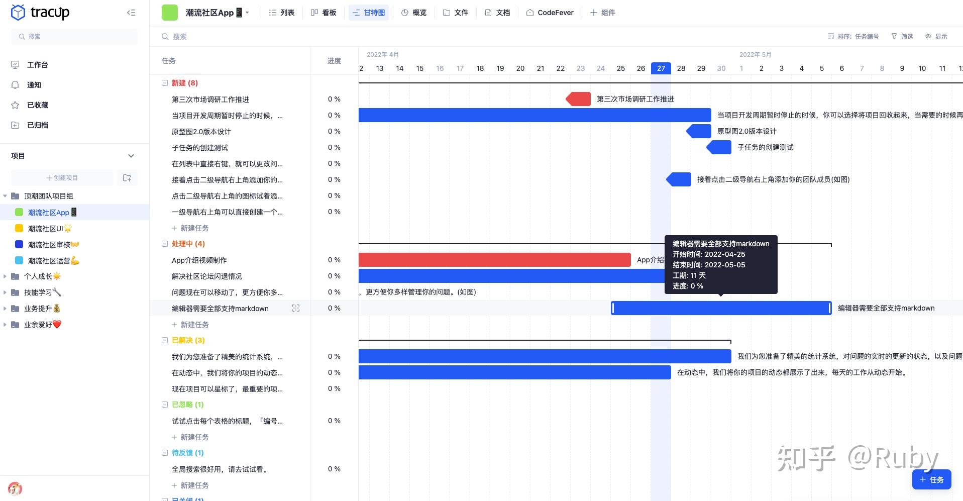Screen dimensions: 963x501
Task: Collapse the 已忽略 (1) group
Action: tap(164, 405)
